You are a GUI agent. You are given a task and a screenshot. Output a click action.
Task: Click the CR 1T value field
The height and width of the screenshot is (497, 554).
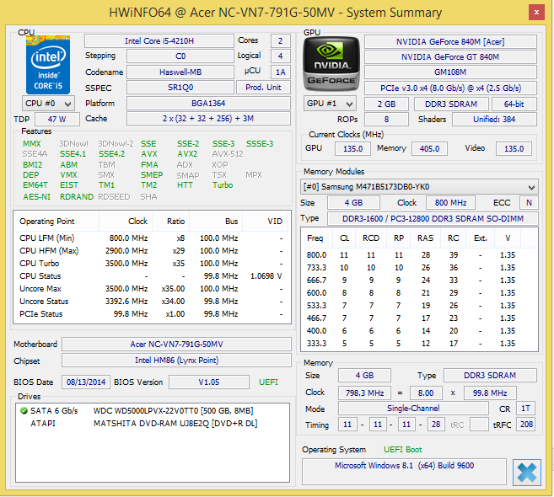(525, 409)
